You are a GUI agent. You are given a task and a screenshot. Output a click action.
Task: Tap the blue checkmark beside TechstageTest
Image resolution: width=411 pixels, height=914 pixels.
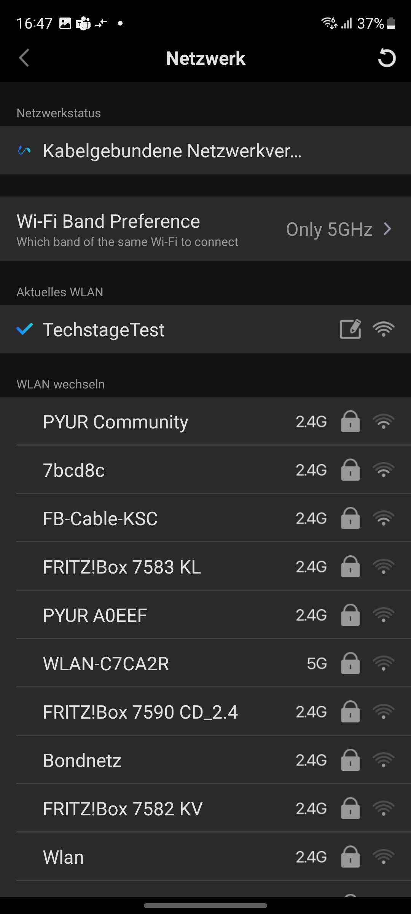25,329
